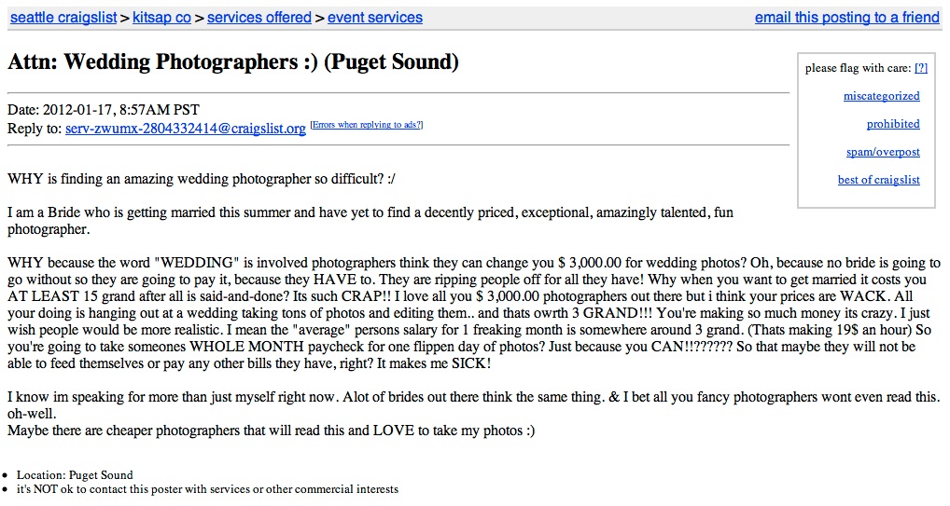The width and height of the screenshot is (950, 506).
Task: Click the Date 2012-01-17 posting line
Action: 104,110
